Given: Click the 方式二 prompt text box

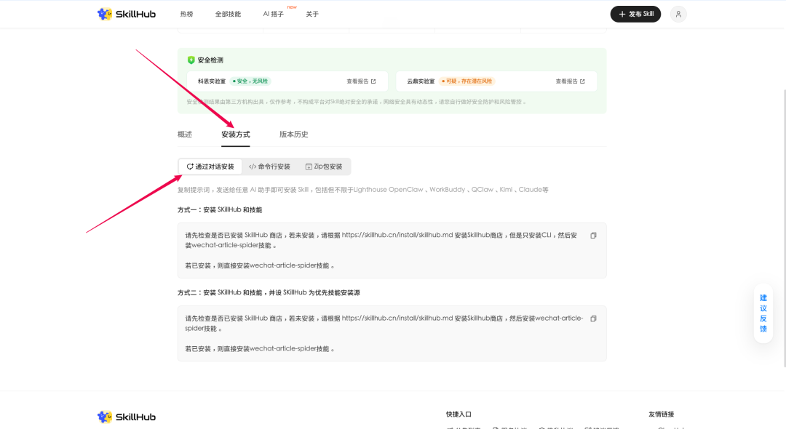Looking at the screenshot, I should 392,334.
